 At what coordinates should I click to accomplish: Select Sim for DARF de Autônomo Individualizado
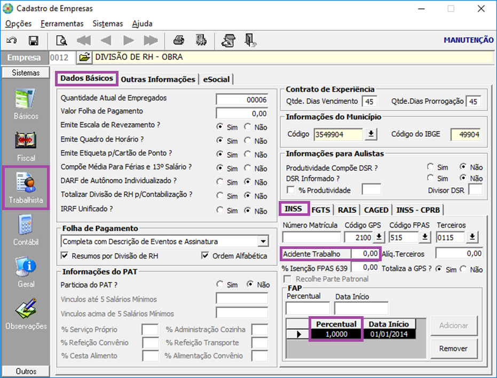pos(219,182)
